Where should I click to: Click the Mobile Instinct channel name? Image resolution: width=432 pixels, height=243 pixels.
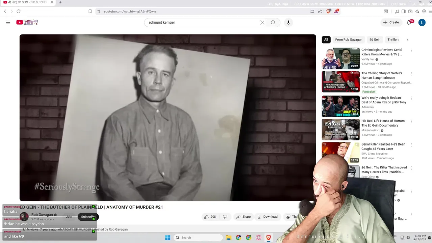pos(371,130)
